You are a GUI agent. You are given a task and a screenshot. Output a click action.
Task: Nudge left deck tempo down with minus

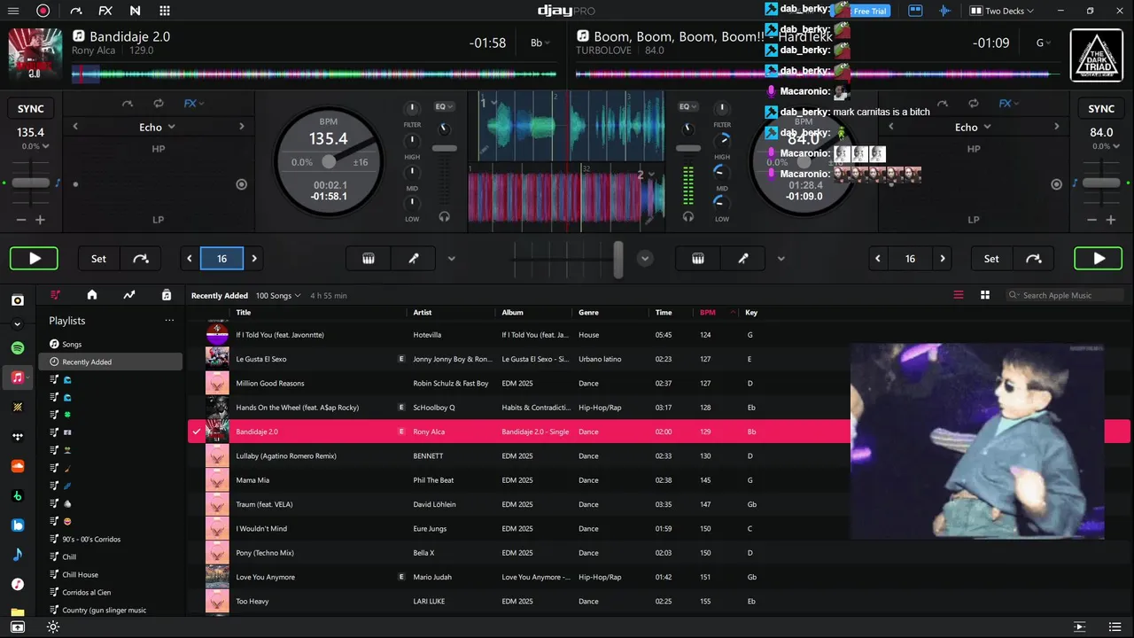(x=20, y=220)
